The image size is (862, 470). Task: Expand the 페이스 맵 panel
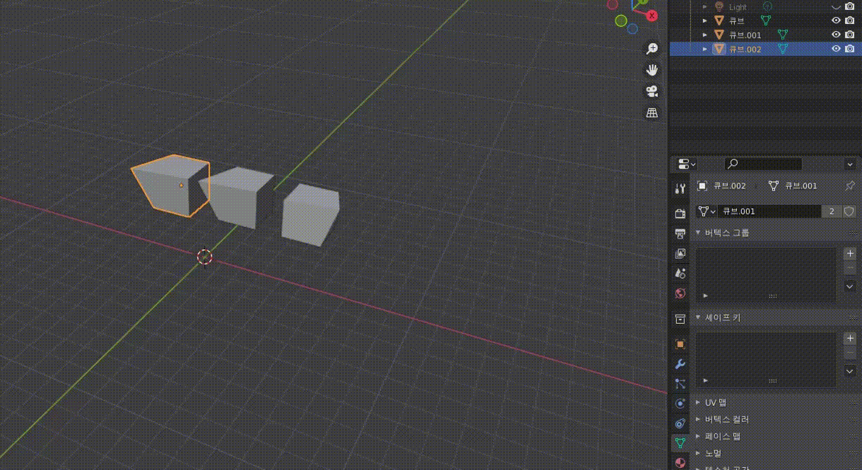coord(698,436)
